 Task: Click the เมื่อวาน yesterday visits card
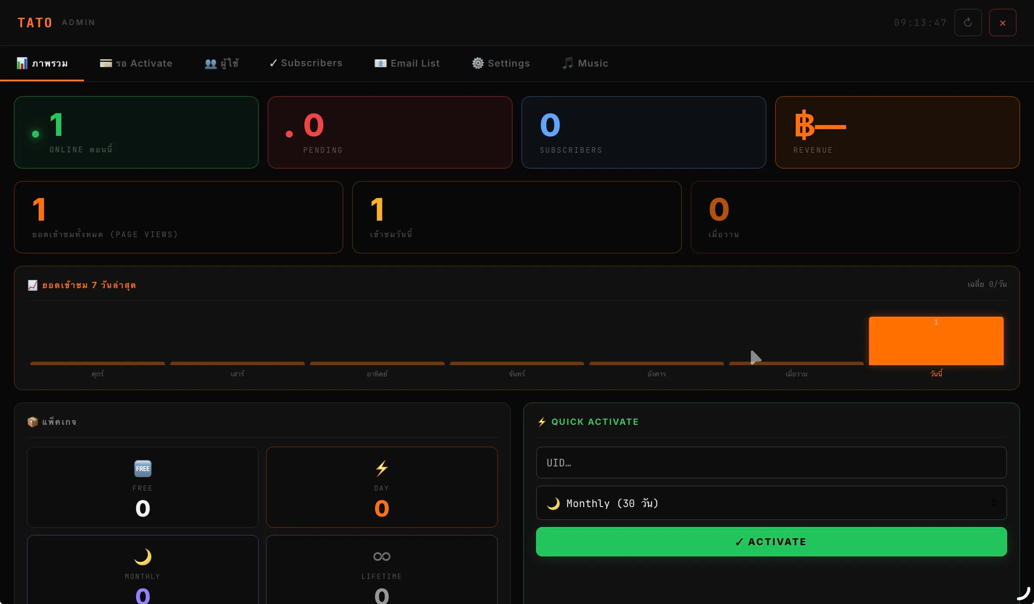tap(855, 217)
